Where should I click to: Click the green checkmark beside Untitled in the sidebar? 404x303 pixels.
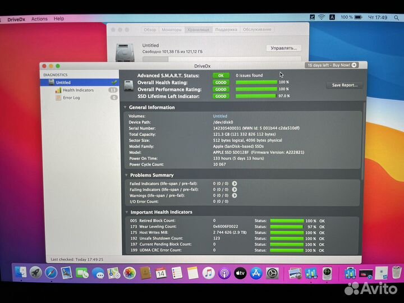pos(114,82)
